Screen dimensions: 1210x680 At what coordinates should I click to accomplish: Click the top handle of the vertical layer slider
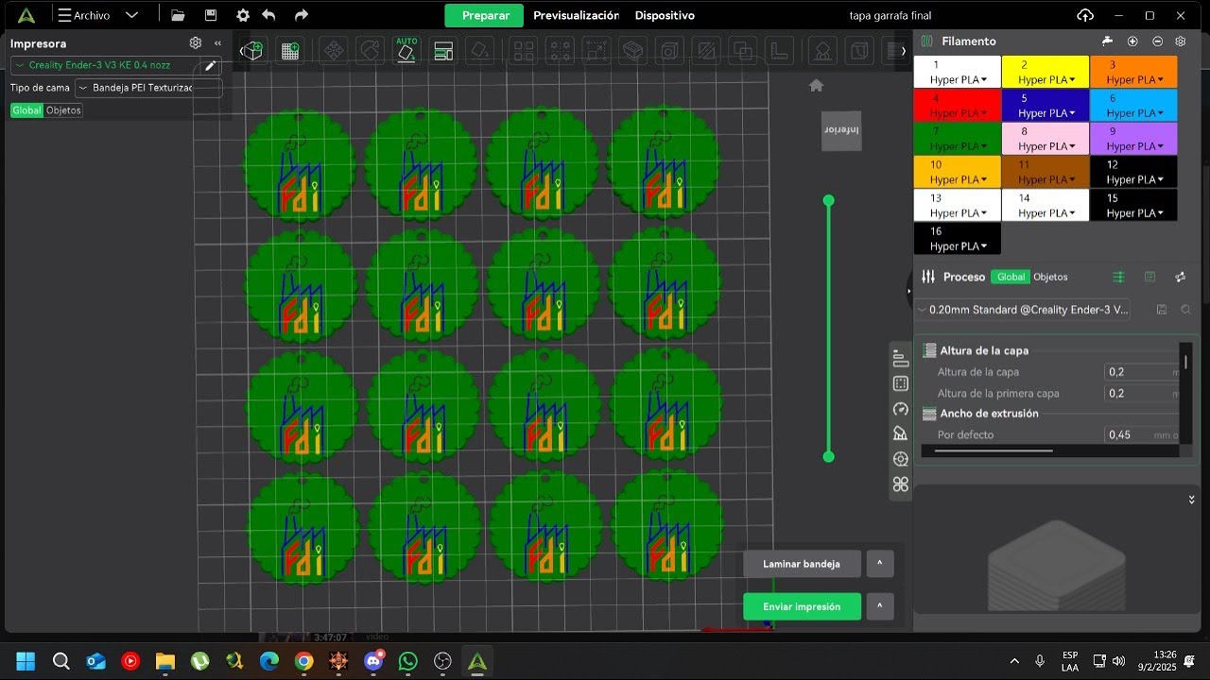tap(829, 200)
